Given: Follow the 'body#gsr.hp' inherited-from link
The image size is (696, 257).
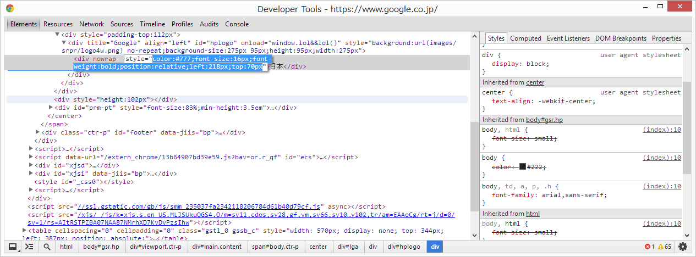Looking at the screenshot, I should 544,120.
